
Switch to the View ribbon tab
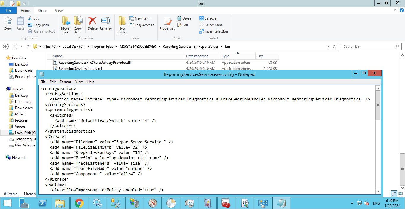59,11
